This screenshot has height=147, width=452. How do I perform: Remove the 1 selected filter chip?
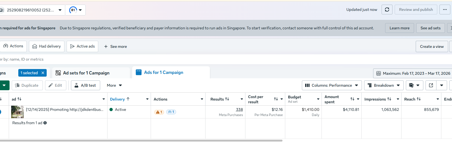[x=43, y=73]
